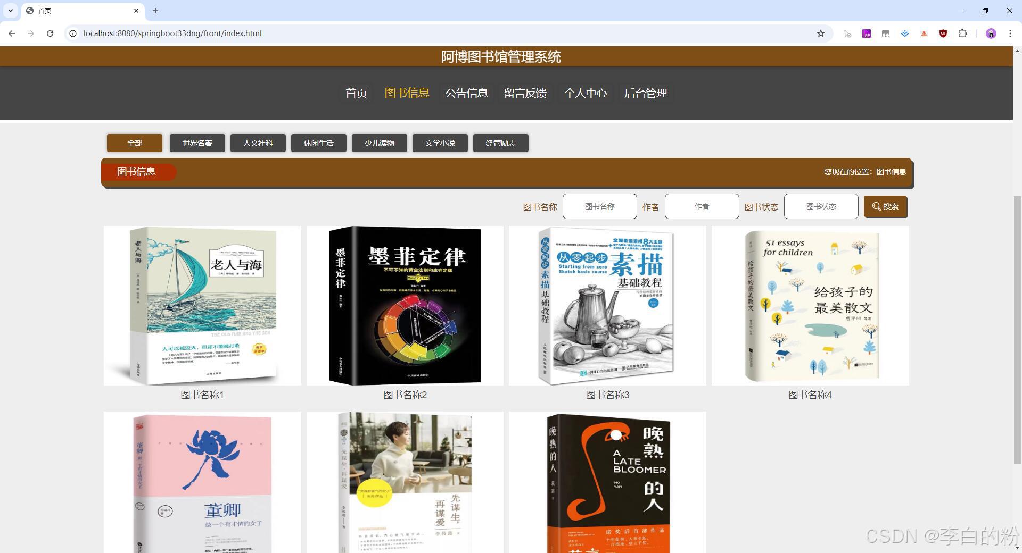Filter books by 人文社科 category
The height and width of the screenshot is (553, 1022).
coord(258,143)
